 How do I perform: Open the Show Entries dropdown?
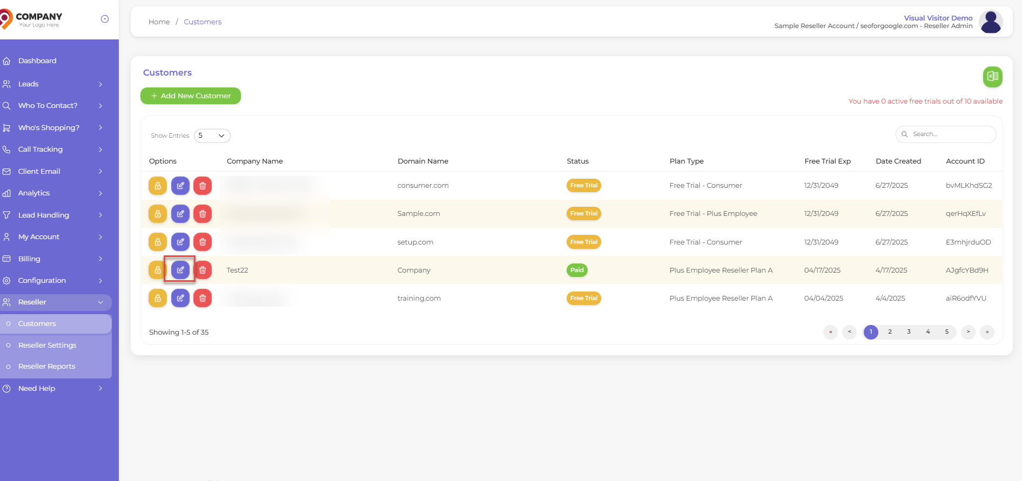pos(212,136)
